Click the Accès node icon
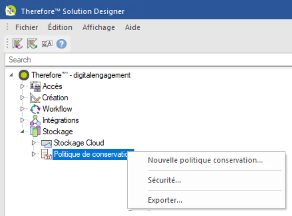The height and width of the screenshot is (216, 292). coord(35,86)
